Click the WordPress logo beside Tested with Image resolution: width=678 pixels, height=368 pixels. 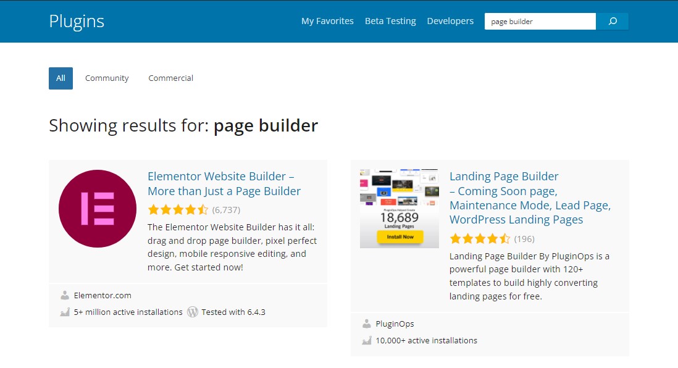(193, 312)
